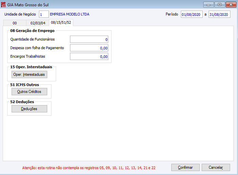Click the Período start date field

191,14
